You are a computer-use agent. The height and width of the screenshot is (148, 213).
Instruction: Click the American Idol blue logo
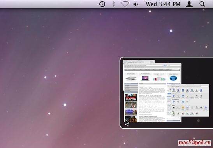tap(173, 78)
